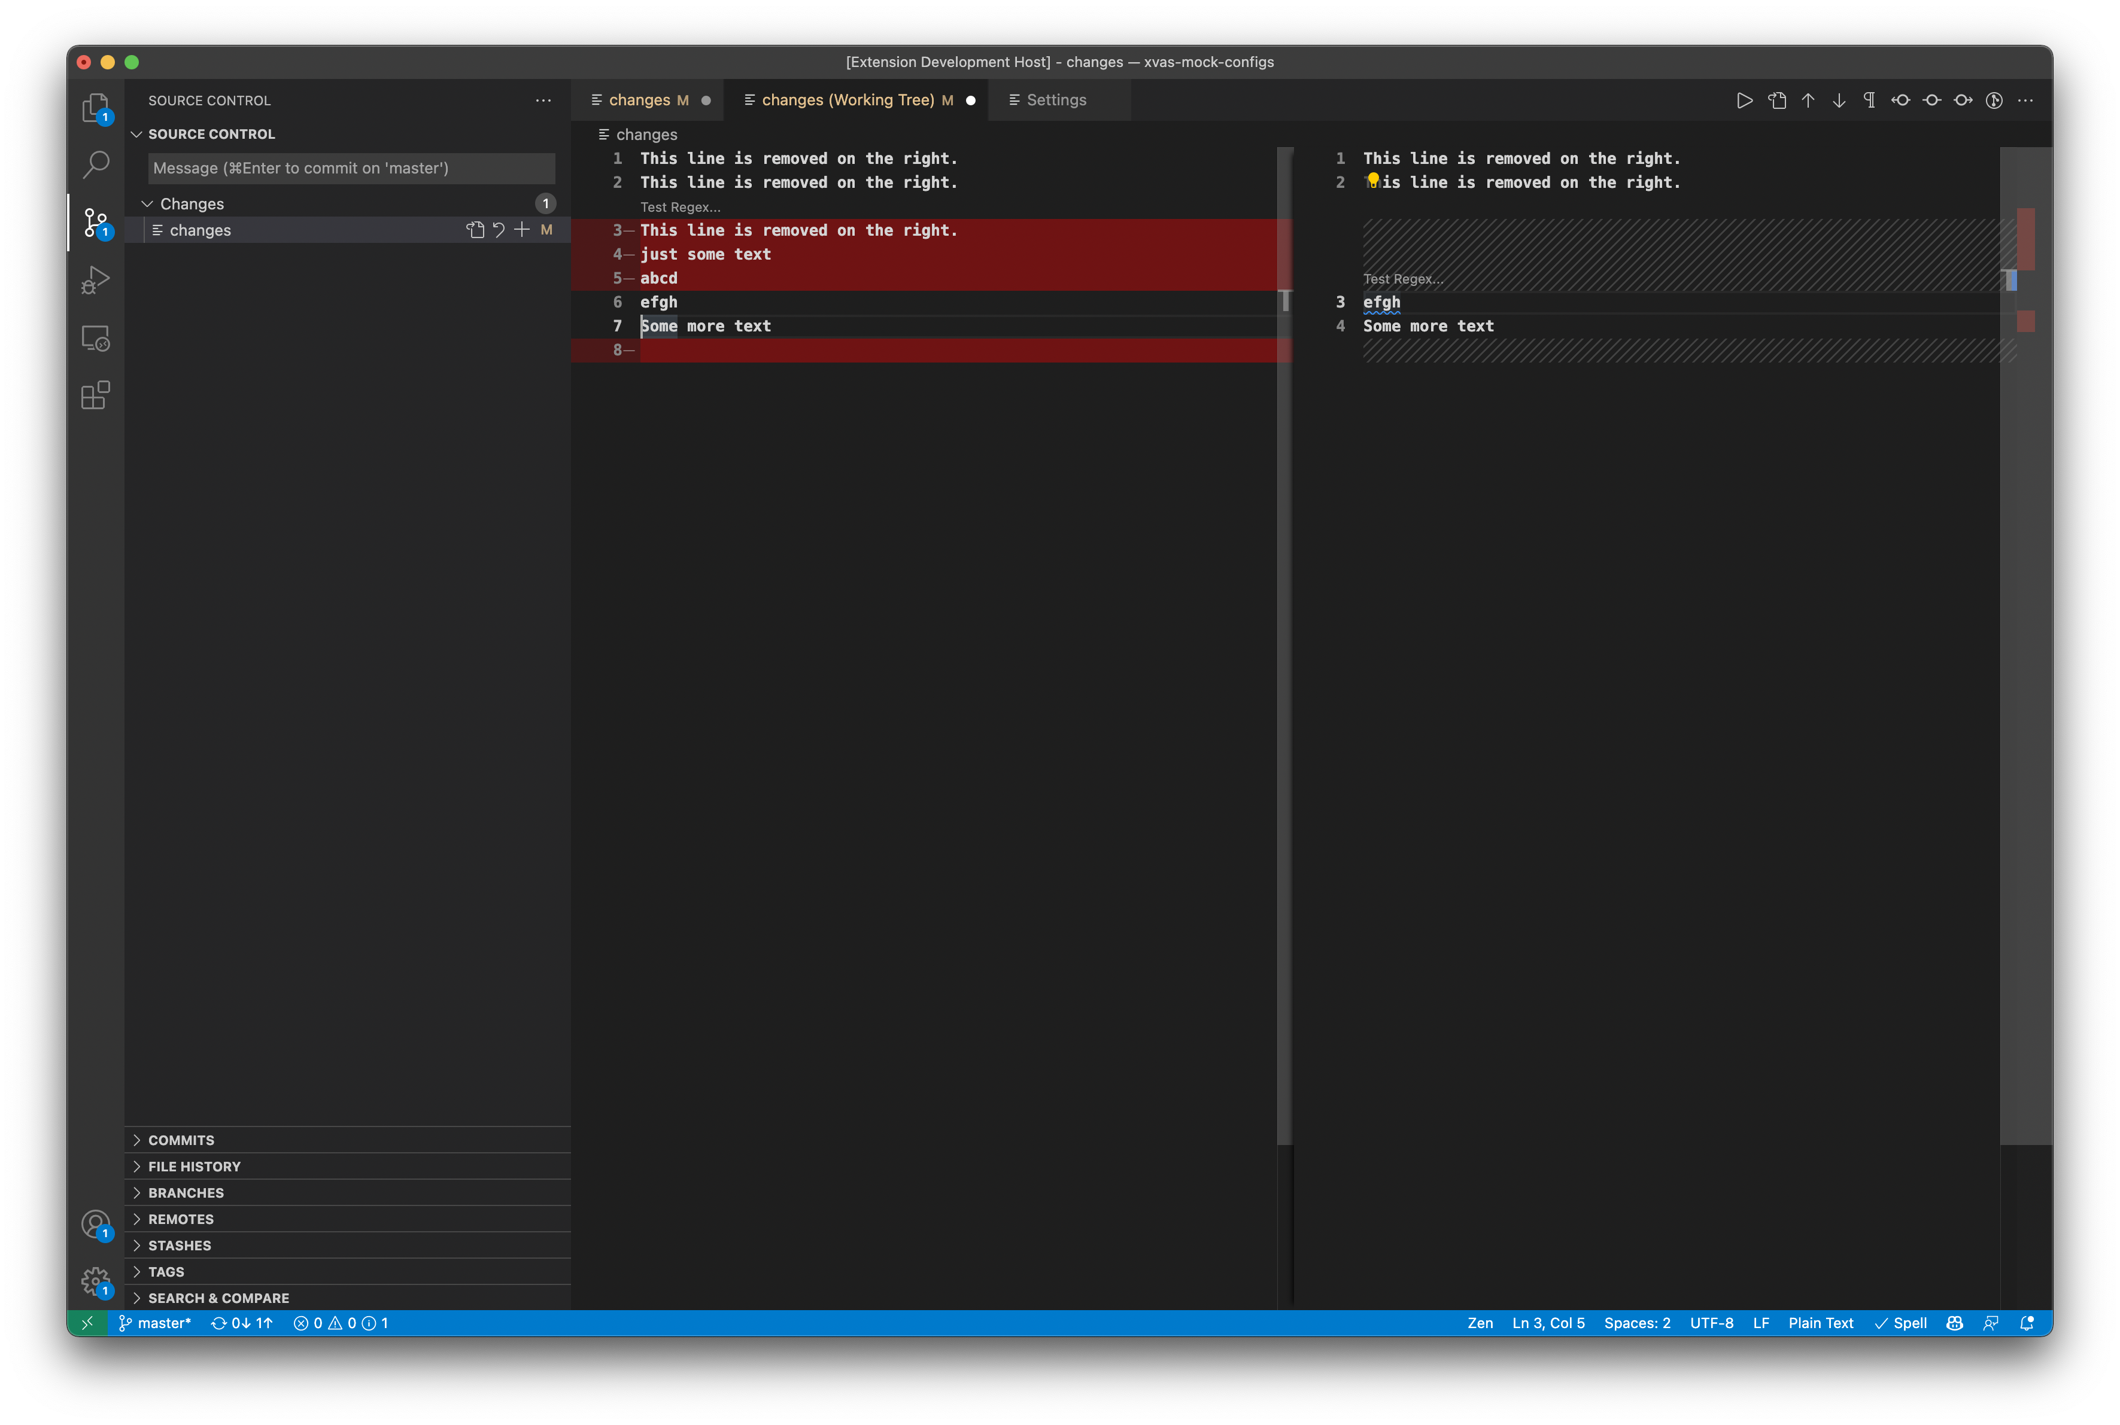This screenshot has height=1425, width=2120.
Task: Toggle Zen mode in the status bar
Action: coord(1480,1323)
